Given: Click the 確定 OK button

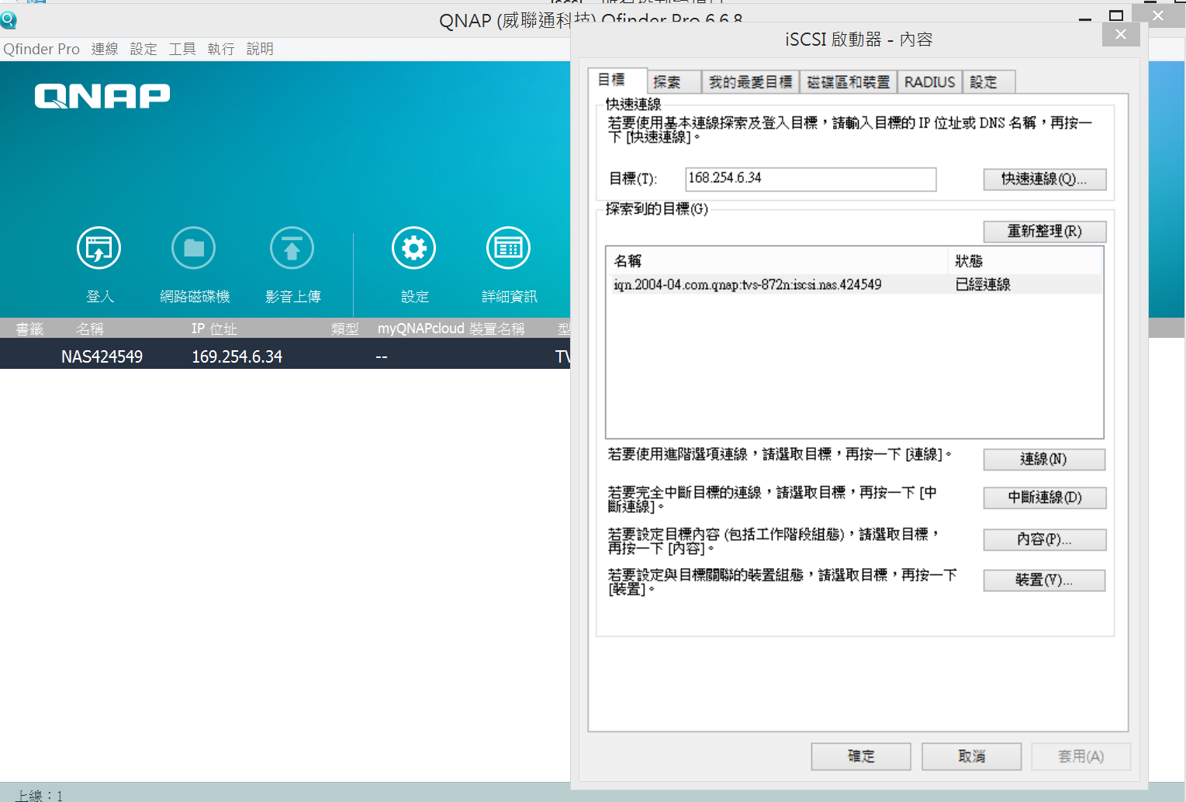Looking at the screenshot, I should pos(861,756).
